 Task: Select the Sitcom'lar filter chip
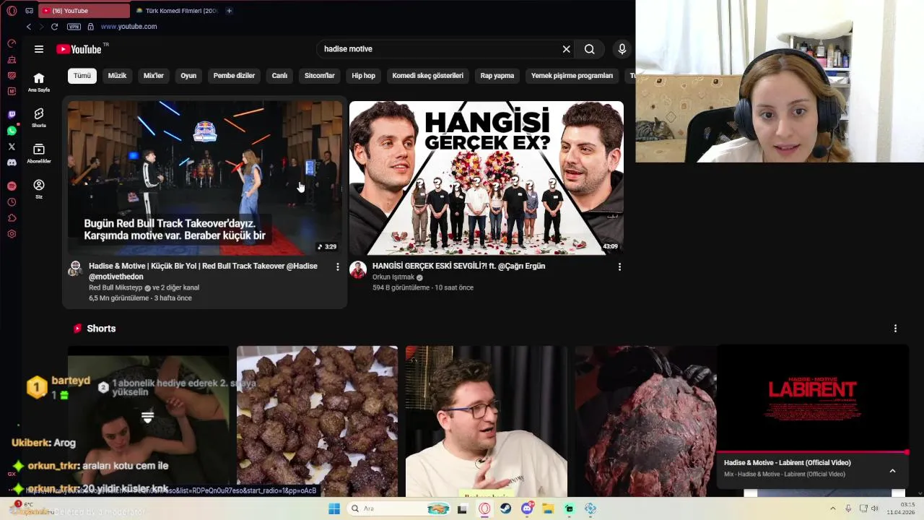click(x=320, y=76)
